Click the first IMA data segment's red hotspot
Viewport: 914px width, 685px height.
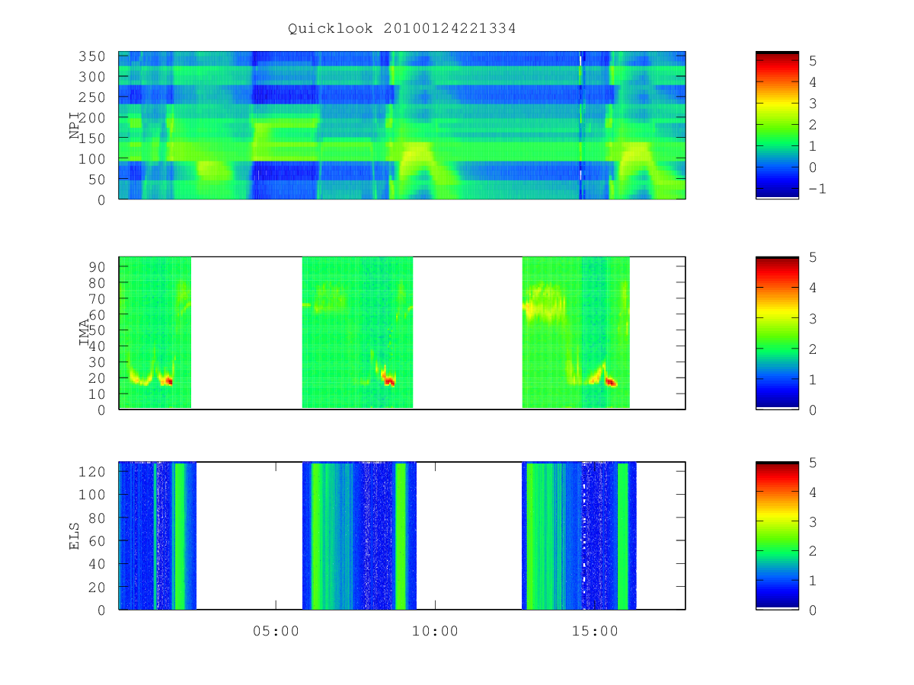[x=168, y=381]
